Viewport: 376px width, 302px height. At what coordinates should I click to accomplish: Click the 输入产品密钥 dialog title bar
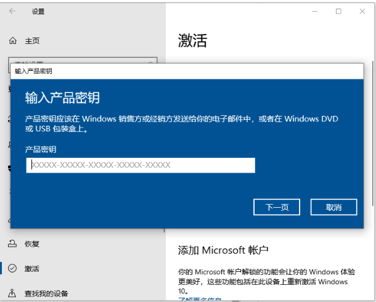[x=185, y=71]
